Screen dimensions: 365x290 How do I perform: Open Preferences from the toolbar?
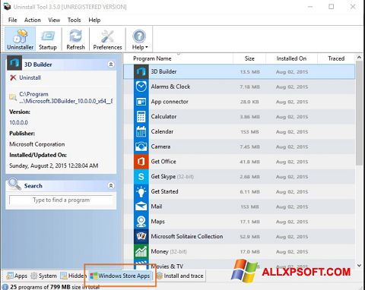[x=107, y=39]
